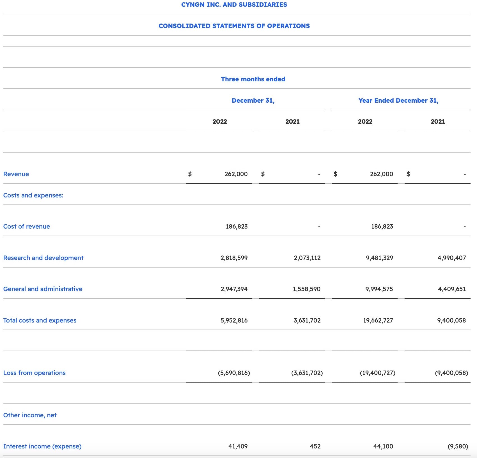477x458 pixels.
Task: Click the value 19,662,727
Action: [x=378, y=320]
